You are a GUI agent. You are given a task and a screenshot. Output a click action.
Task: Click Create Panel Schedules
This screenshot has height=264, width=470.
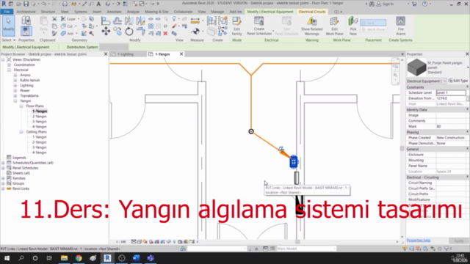[x=259, y=26]
